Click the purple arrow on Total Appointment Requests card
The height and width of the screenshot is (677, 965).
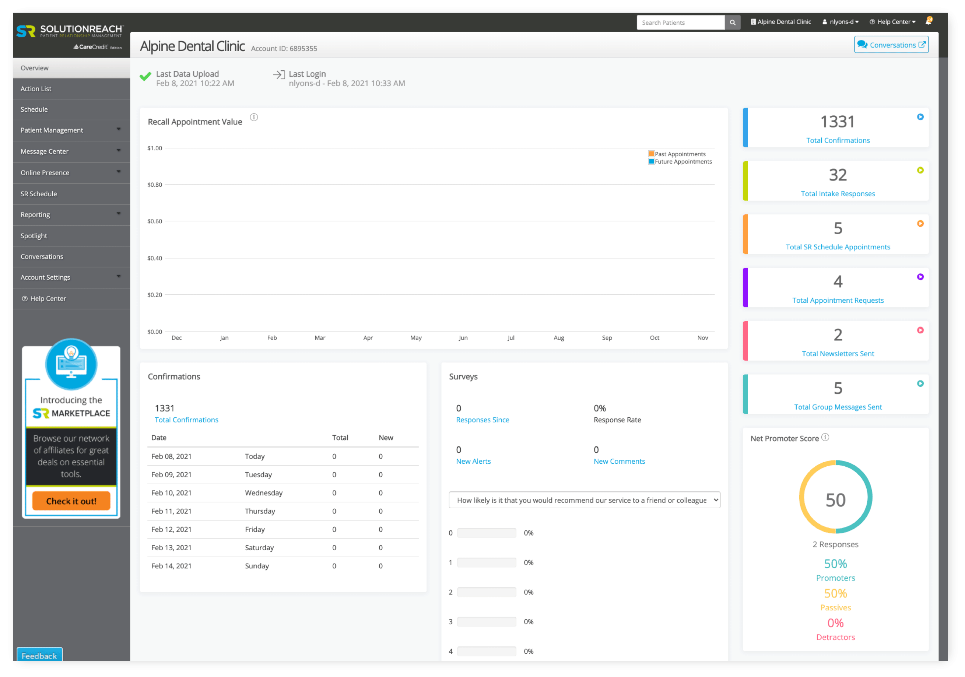(x=920, y=277)
